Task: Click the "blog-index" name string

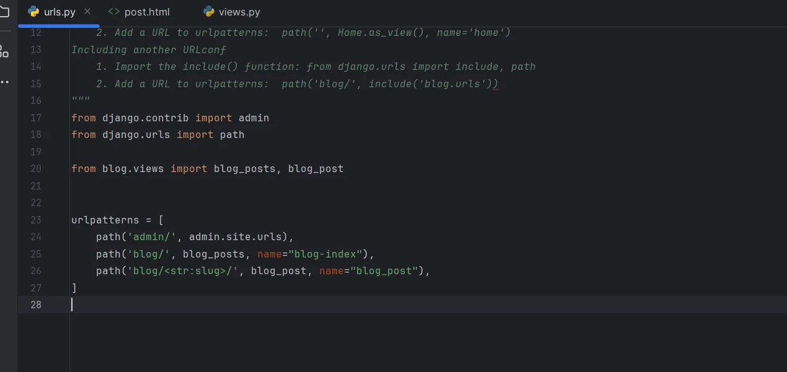Action: tap(325, 254)
